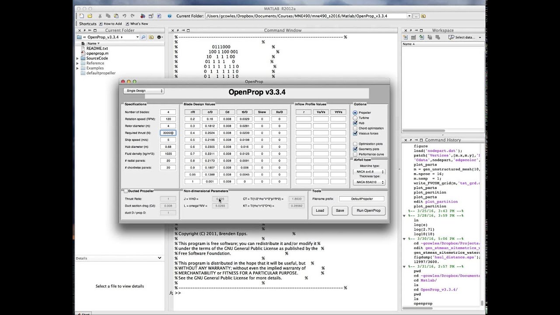Open the Meanline type NACA a=0.8 dropdown

point(369,171)
